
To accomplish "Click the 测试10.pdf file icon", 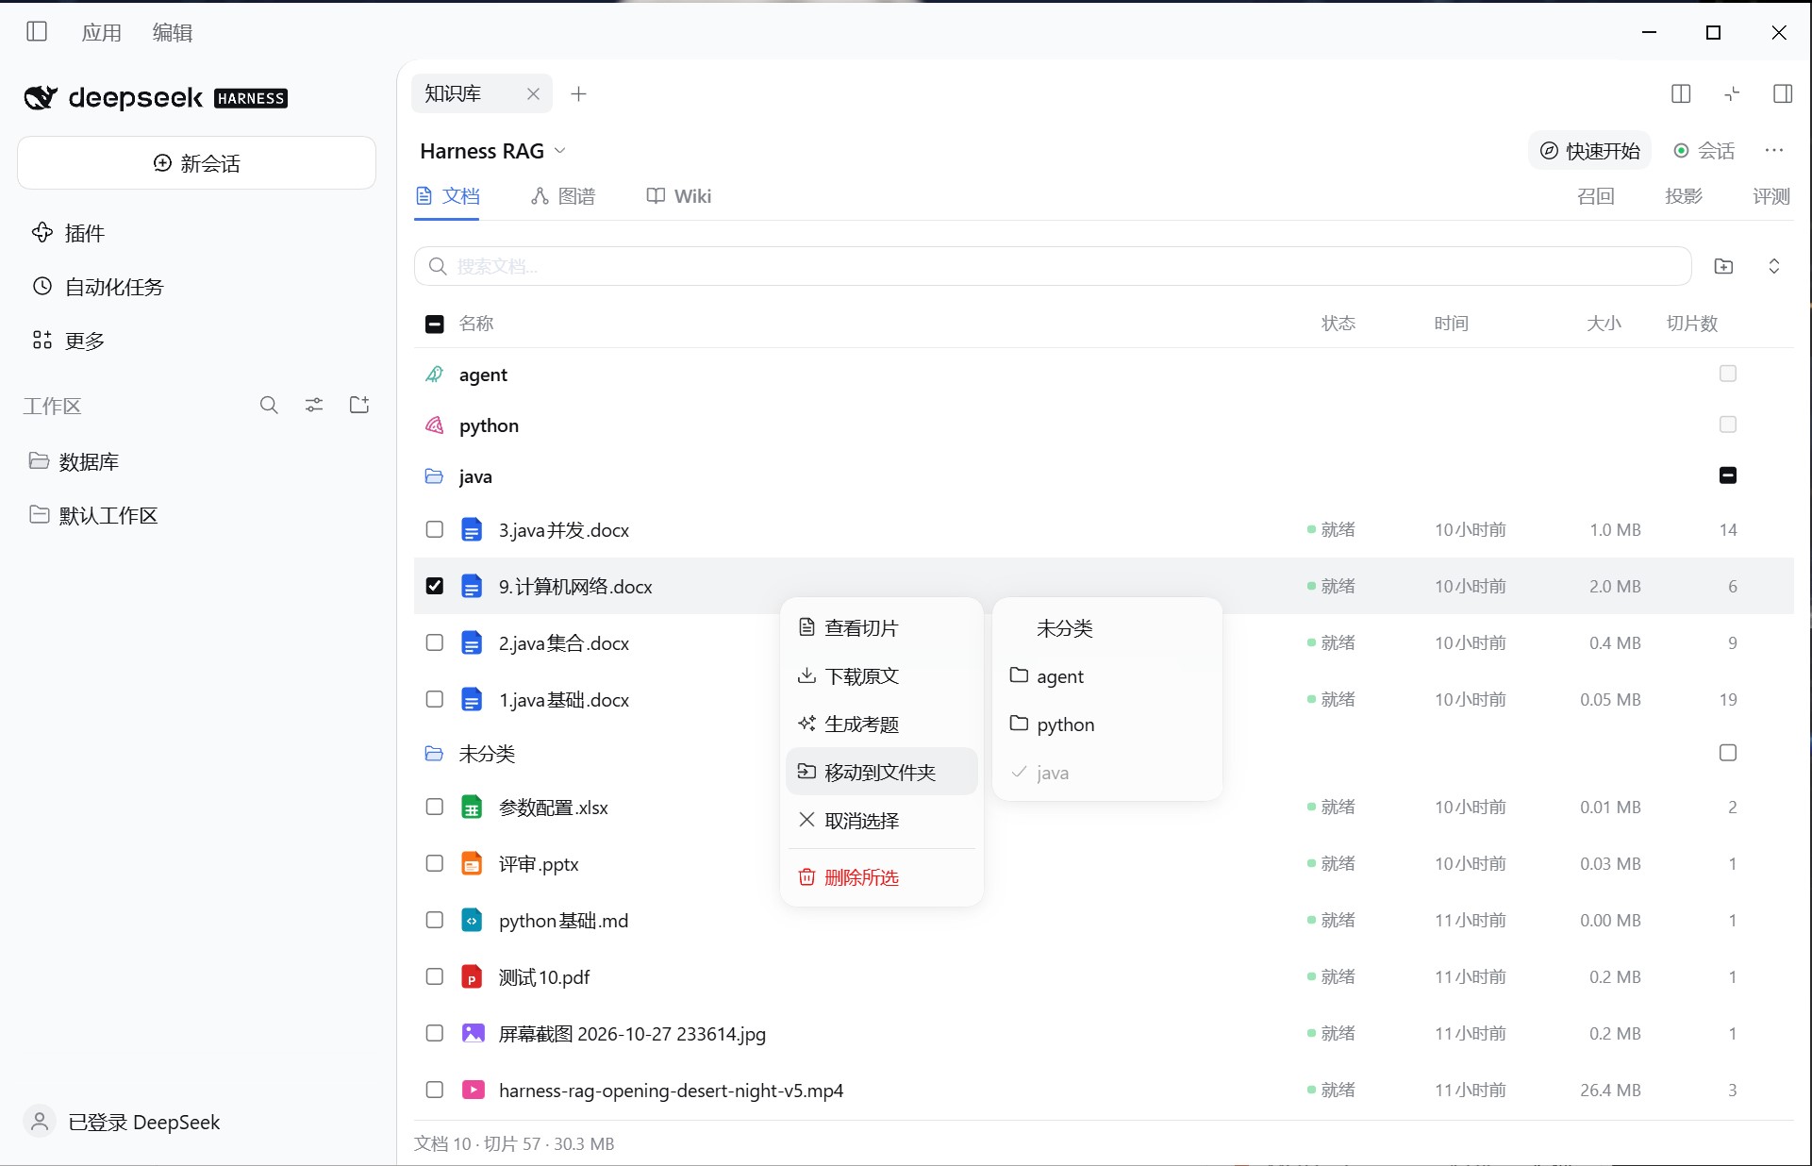I will [472, 977].
